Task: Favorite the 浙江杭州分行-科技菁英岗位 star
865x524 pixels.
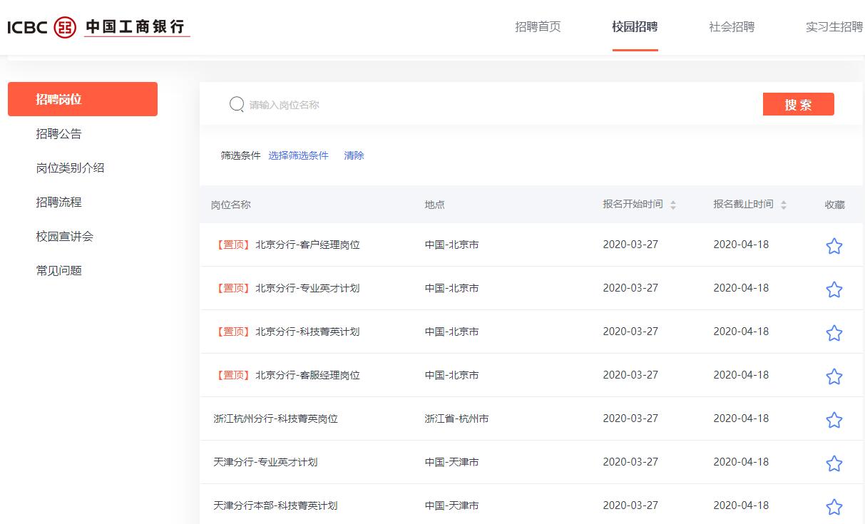Action: 834,420
